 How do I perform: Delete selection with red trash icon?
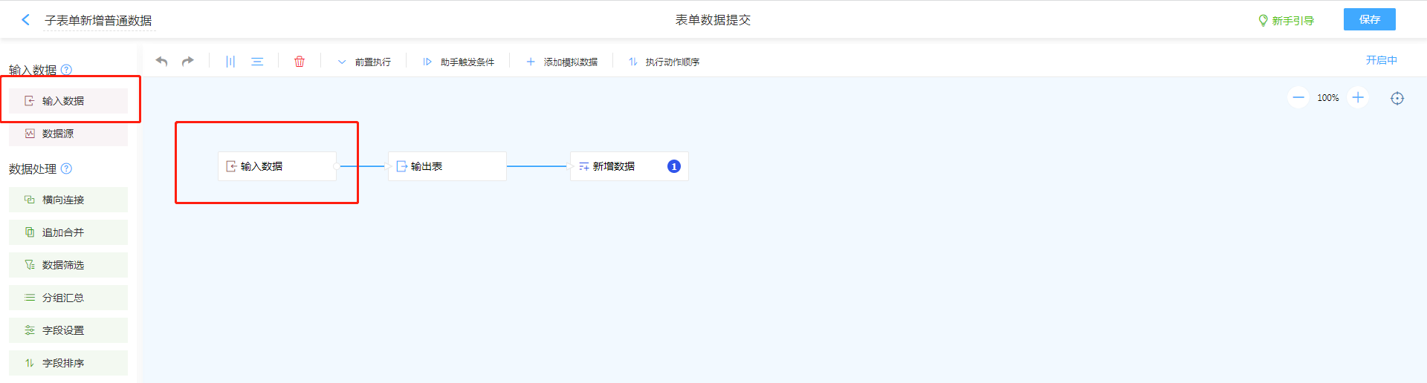tap(300, 62)
